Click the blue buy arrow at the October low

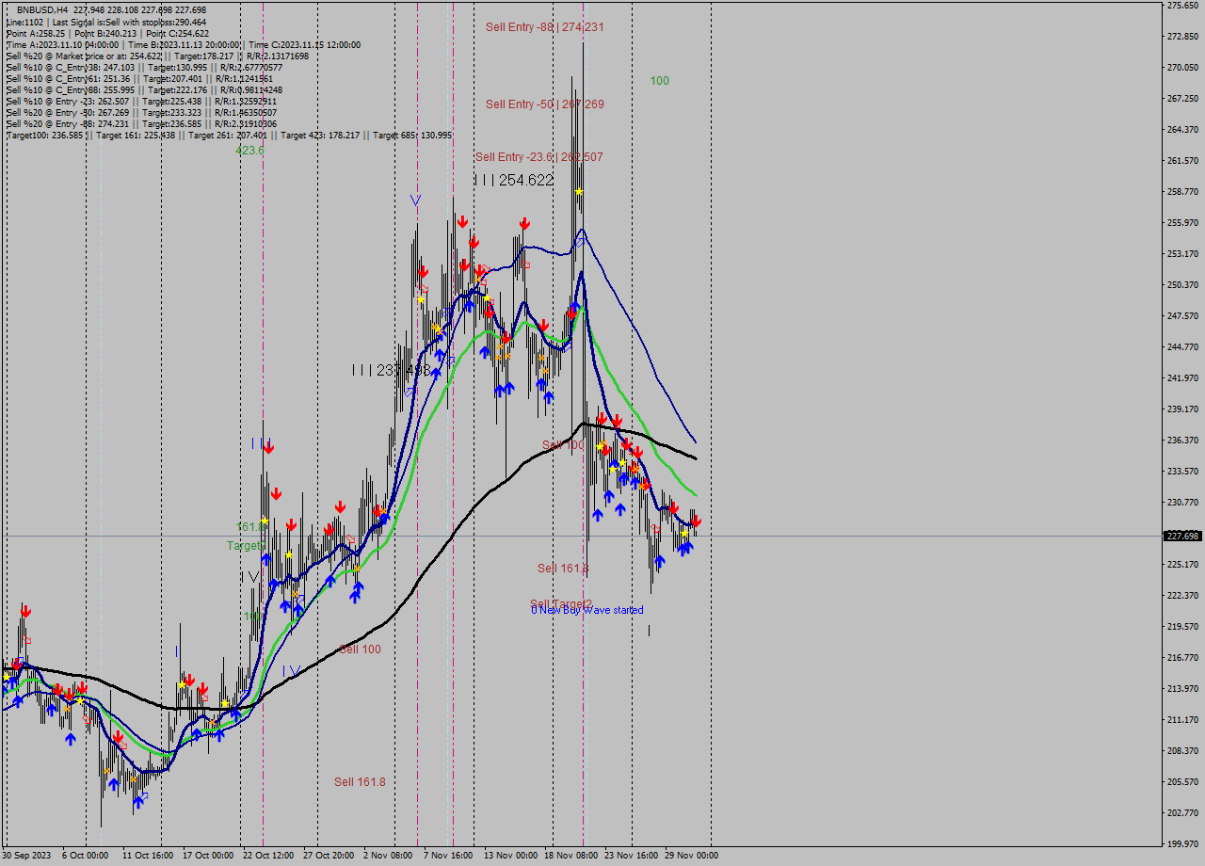pyautogui.click(x=114, y=783)
